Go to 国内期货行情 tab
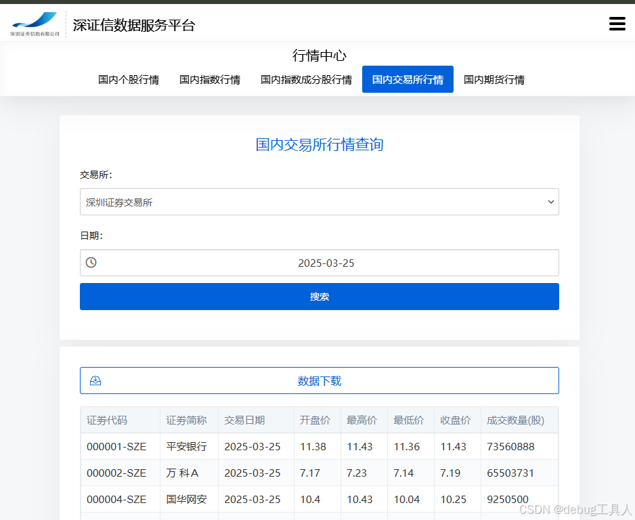 [494, 79]
